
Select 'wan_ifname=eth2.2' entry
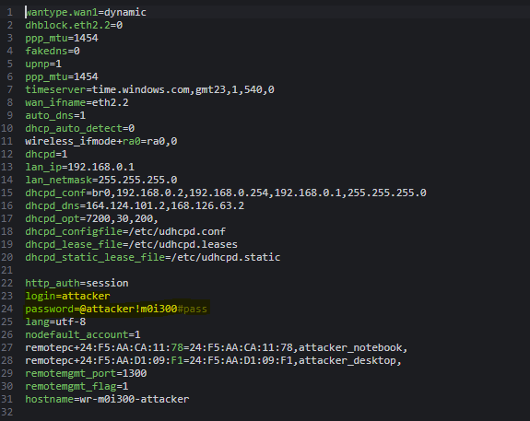click(x=77, y=102)
